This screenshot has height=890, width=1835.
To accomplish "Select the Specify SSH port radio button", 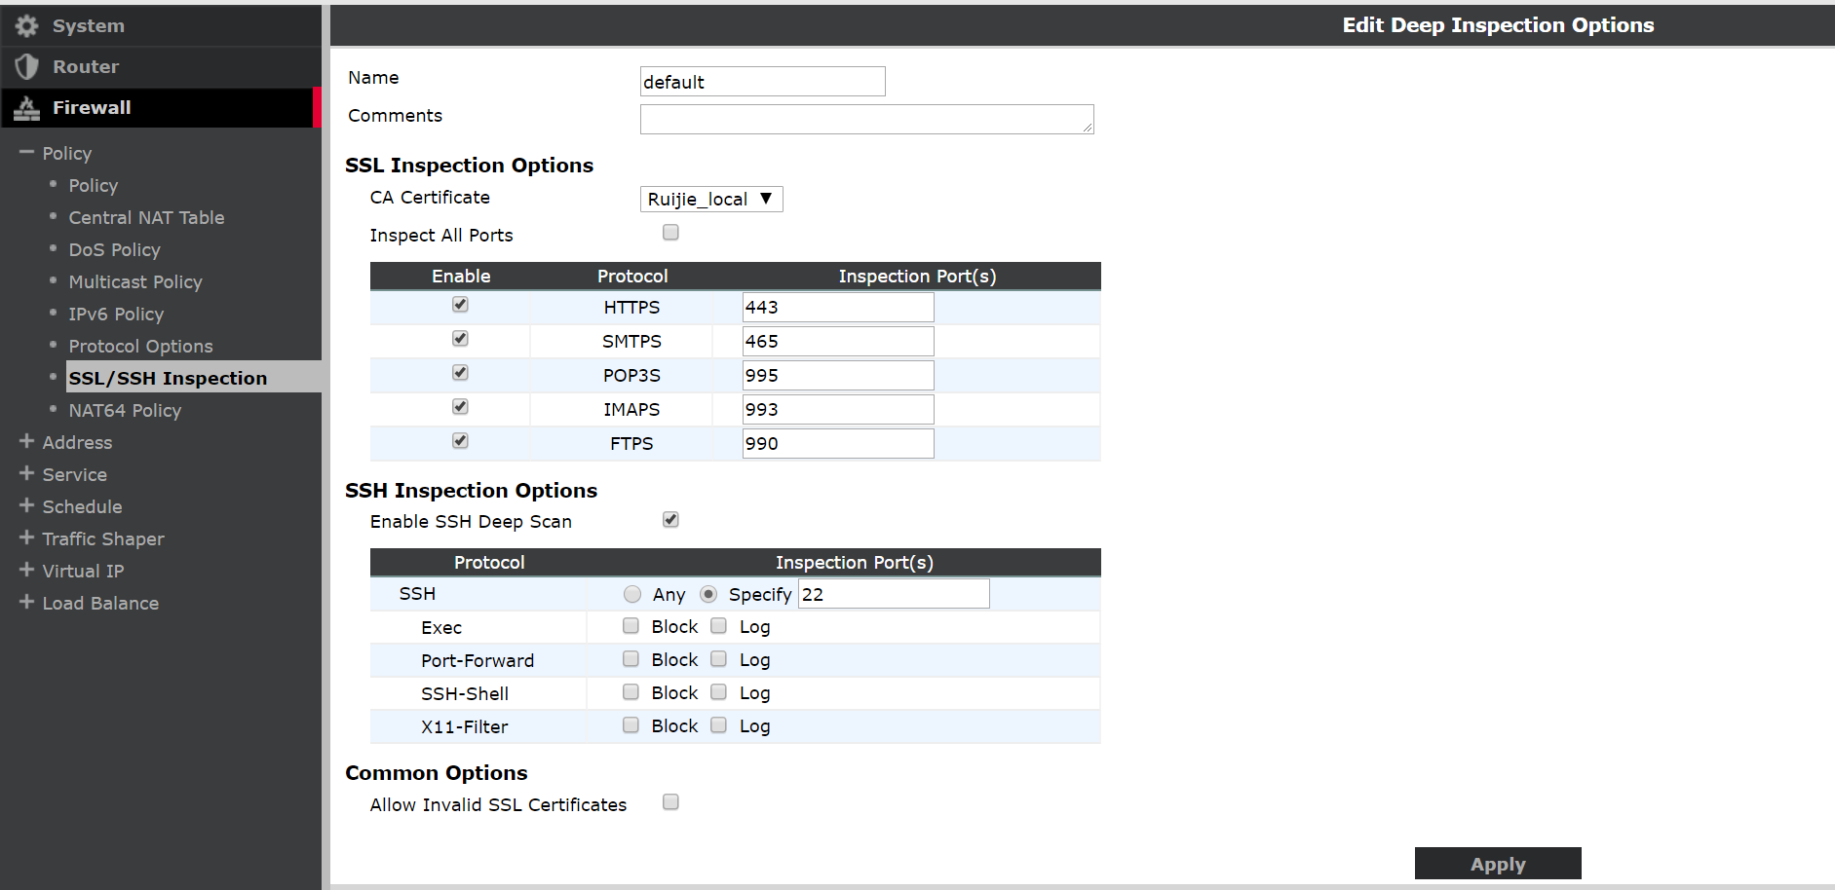I will click(708, 594).
